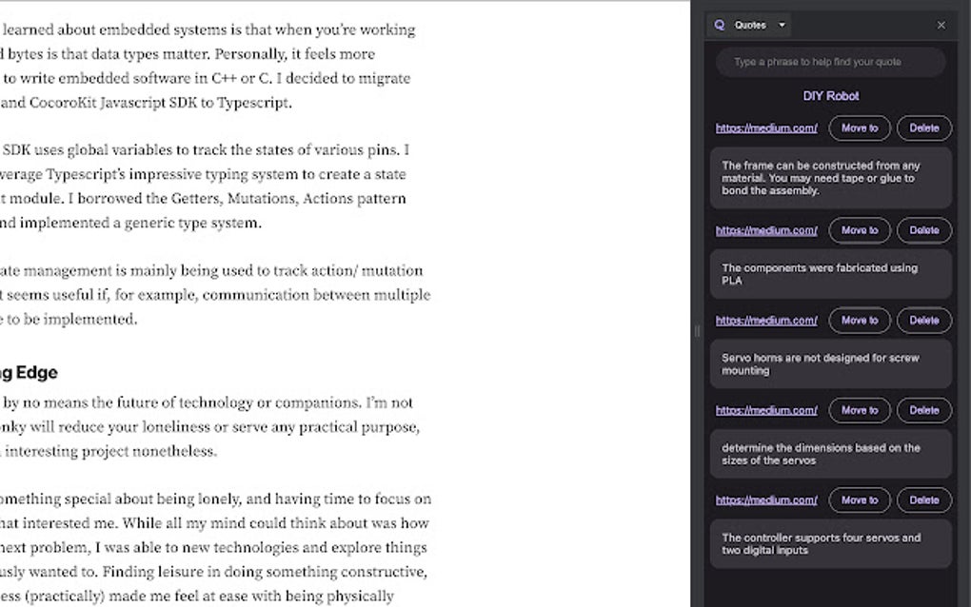This screenshot has width=971, height=607.
Task: Open the medium.com link above the frame quote
Action: pos(766,127)
